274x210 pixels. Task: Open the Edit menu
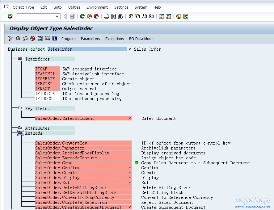tap(44, 7)
